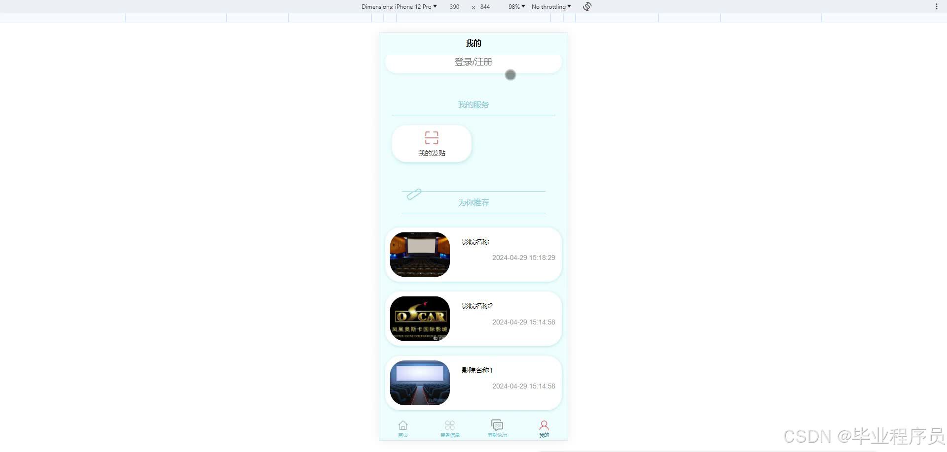Click the 我的服务 section heading
This screenshot has height=452, width=947.
click(473, 104)
